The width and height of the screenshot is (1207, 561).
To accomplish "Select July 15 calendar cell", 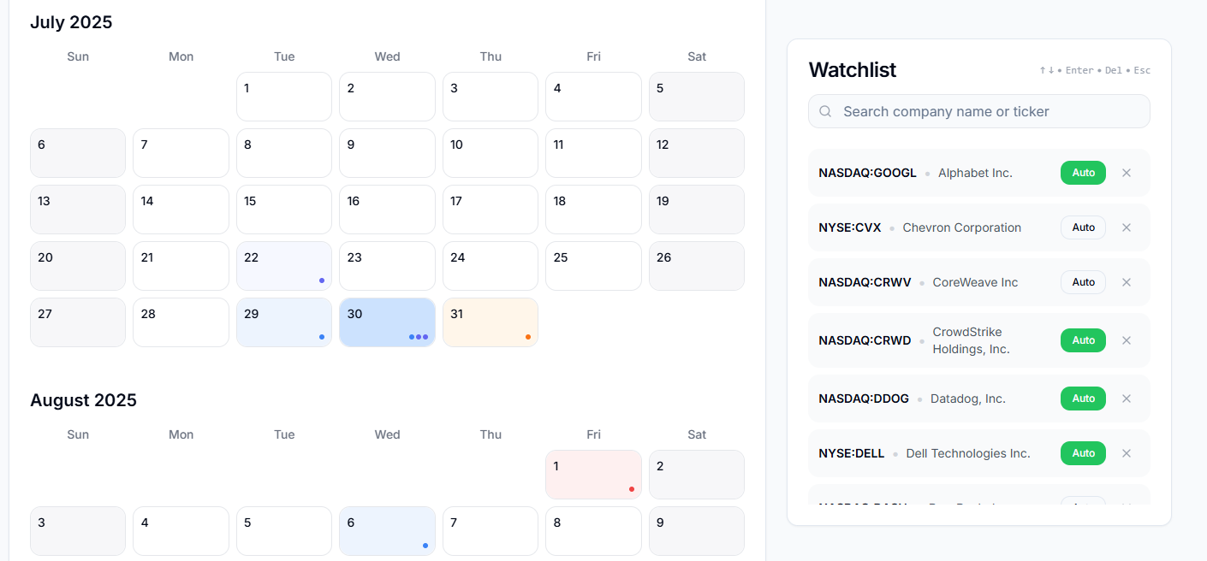I will (284, 210).
